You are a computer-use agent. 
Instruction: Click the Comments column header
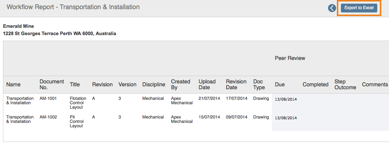375,84
